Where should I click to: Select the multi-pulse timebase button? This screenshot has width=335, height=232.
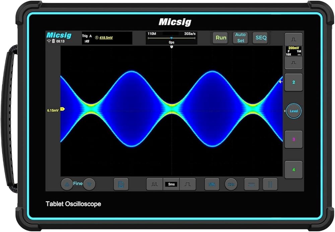(154, 184)
